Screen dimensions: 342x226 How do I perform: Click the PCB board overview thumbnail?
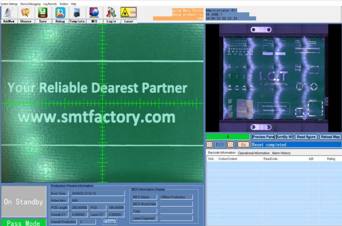tap(274, 78)
